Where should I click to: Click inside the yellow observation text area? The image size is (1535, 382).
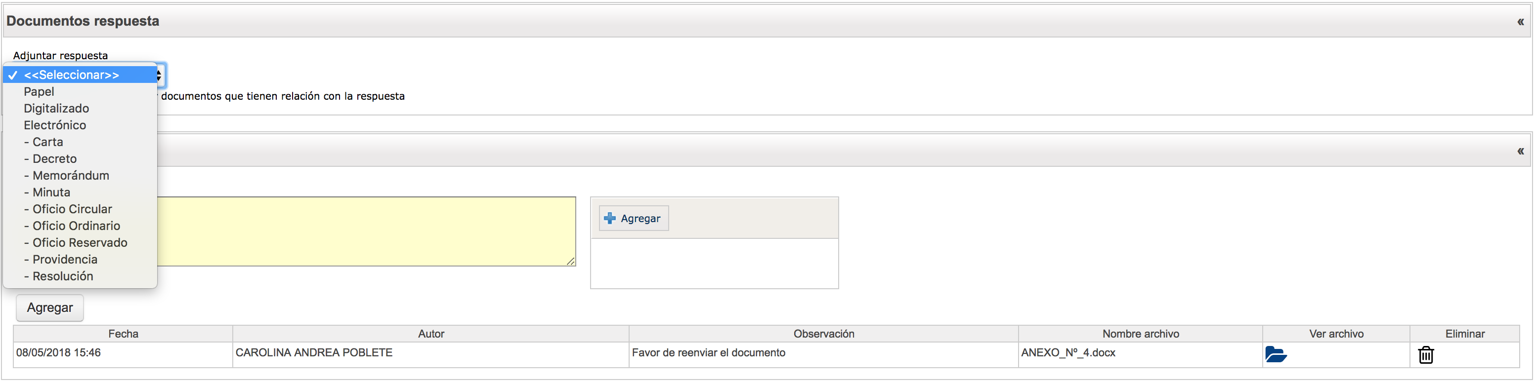367,231
